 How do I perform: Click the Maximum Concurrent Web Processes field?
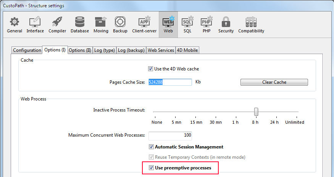(x=170, y=136)
